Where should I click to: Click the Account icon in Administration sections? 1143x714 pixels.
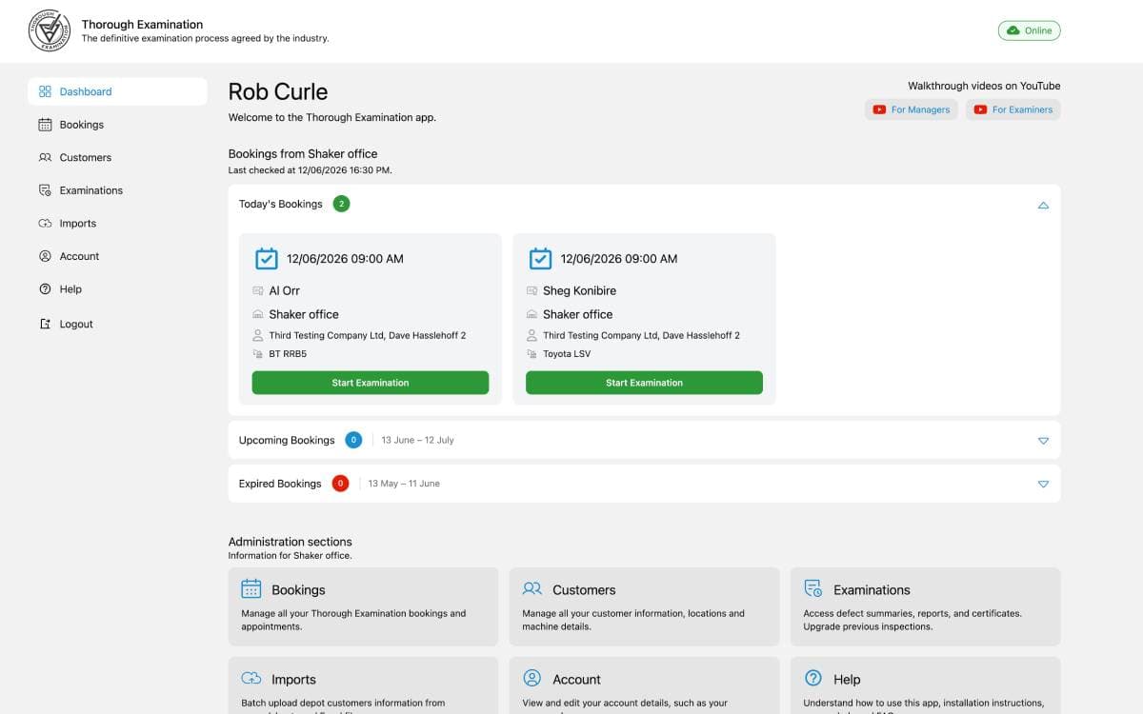532,679
